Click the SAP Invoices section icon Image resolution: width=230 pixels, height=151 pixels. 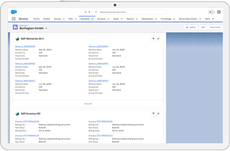[x=17, y=114]
